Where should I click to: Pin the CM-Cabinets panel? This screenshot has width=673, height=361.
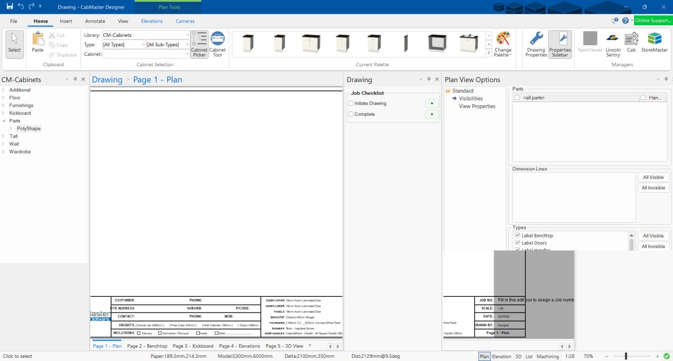pos(75,79)
